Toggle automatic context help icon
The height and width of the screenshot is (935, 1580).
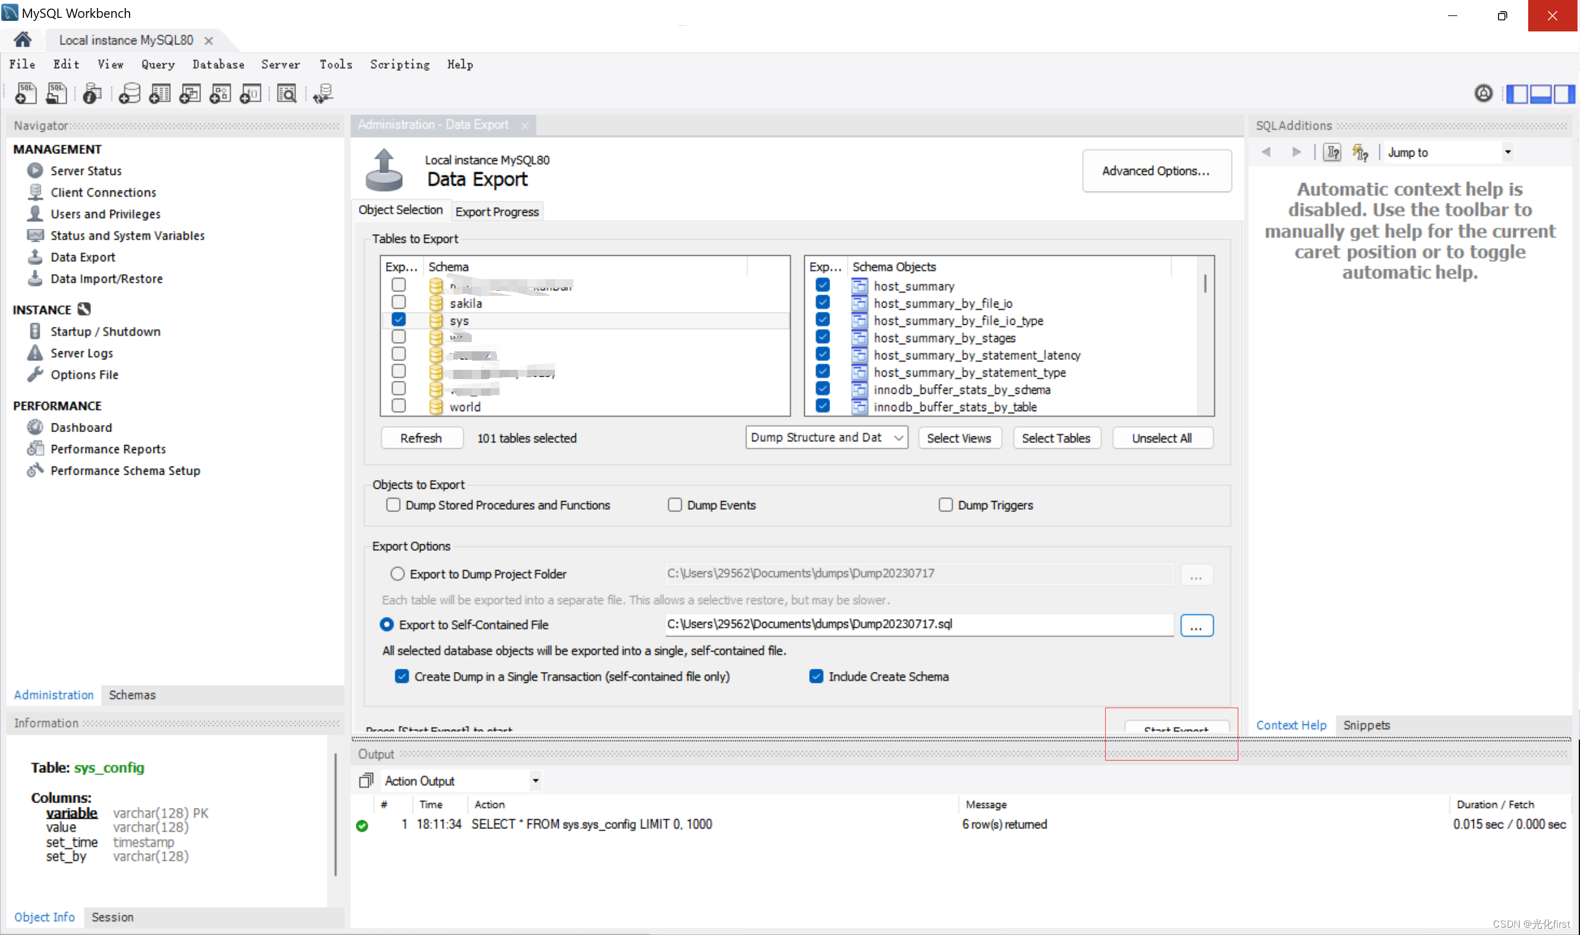(x=1360, y=152)
